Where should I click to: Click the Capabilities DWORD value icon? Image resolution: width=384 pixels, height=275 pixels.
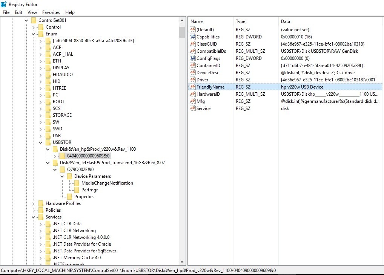pos(192,37)
